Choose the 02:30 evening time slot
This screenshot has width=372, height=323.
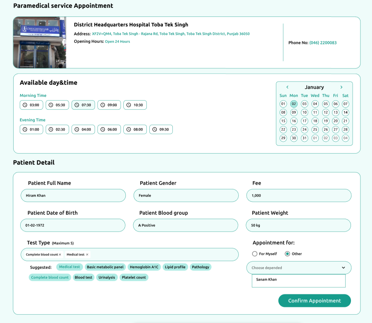tap(57, 129)
